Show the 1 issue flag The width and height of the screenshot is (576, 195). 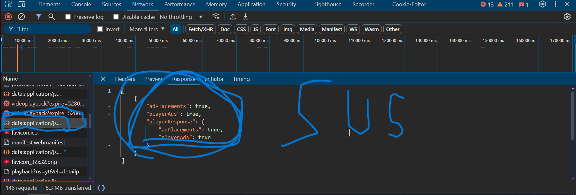[x=524, y=4]
